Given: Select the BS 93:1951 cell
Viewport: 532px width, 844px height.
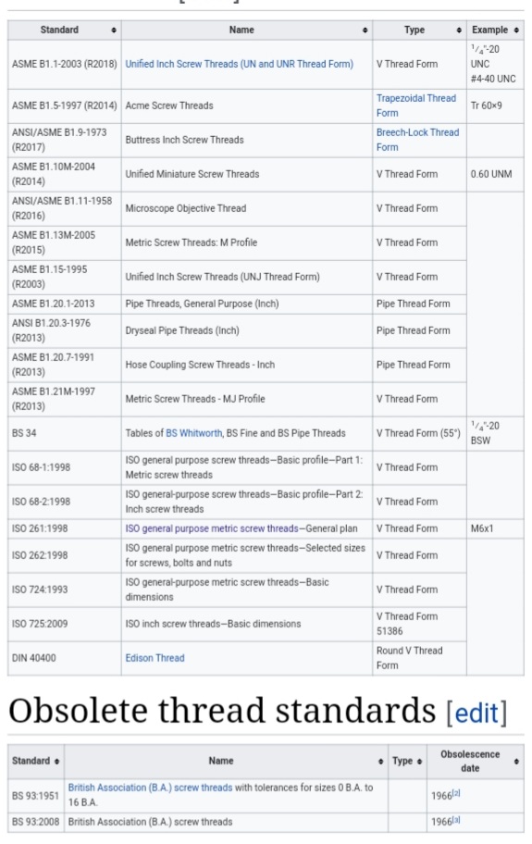Looking at the screenshot, I should point(36,796).
